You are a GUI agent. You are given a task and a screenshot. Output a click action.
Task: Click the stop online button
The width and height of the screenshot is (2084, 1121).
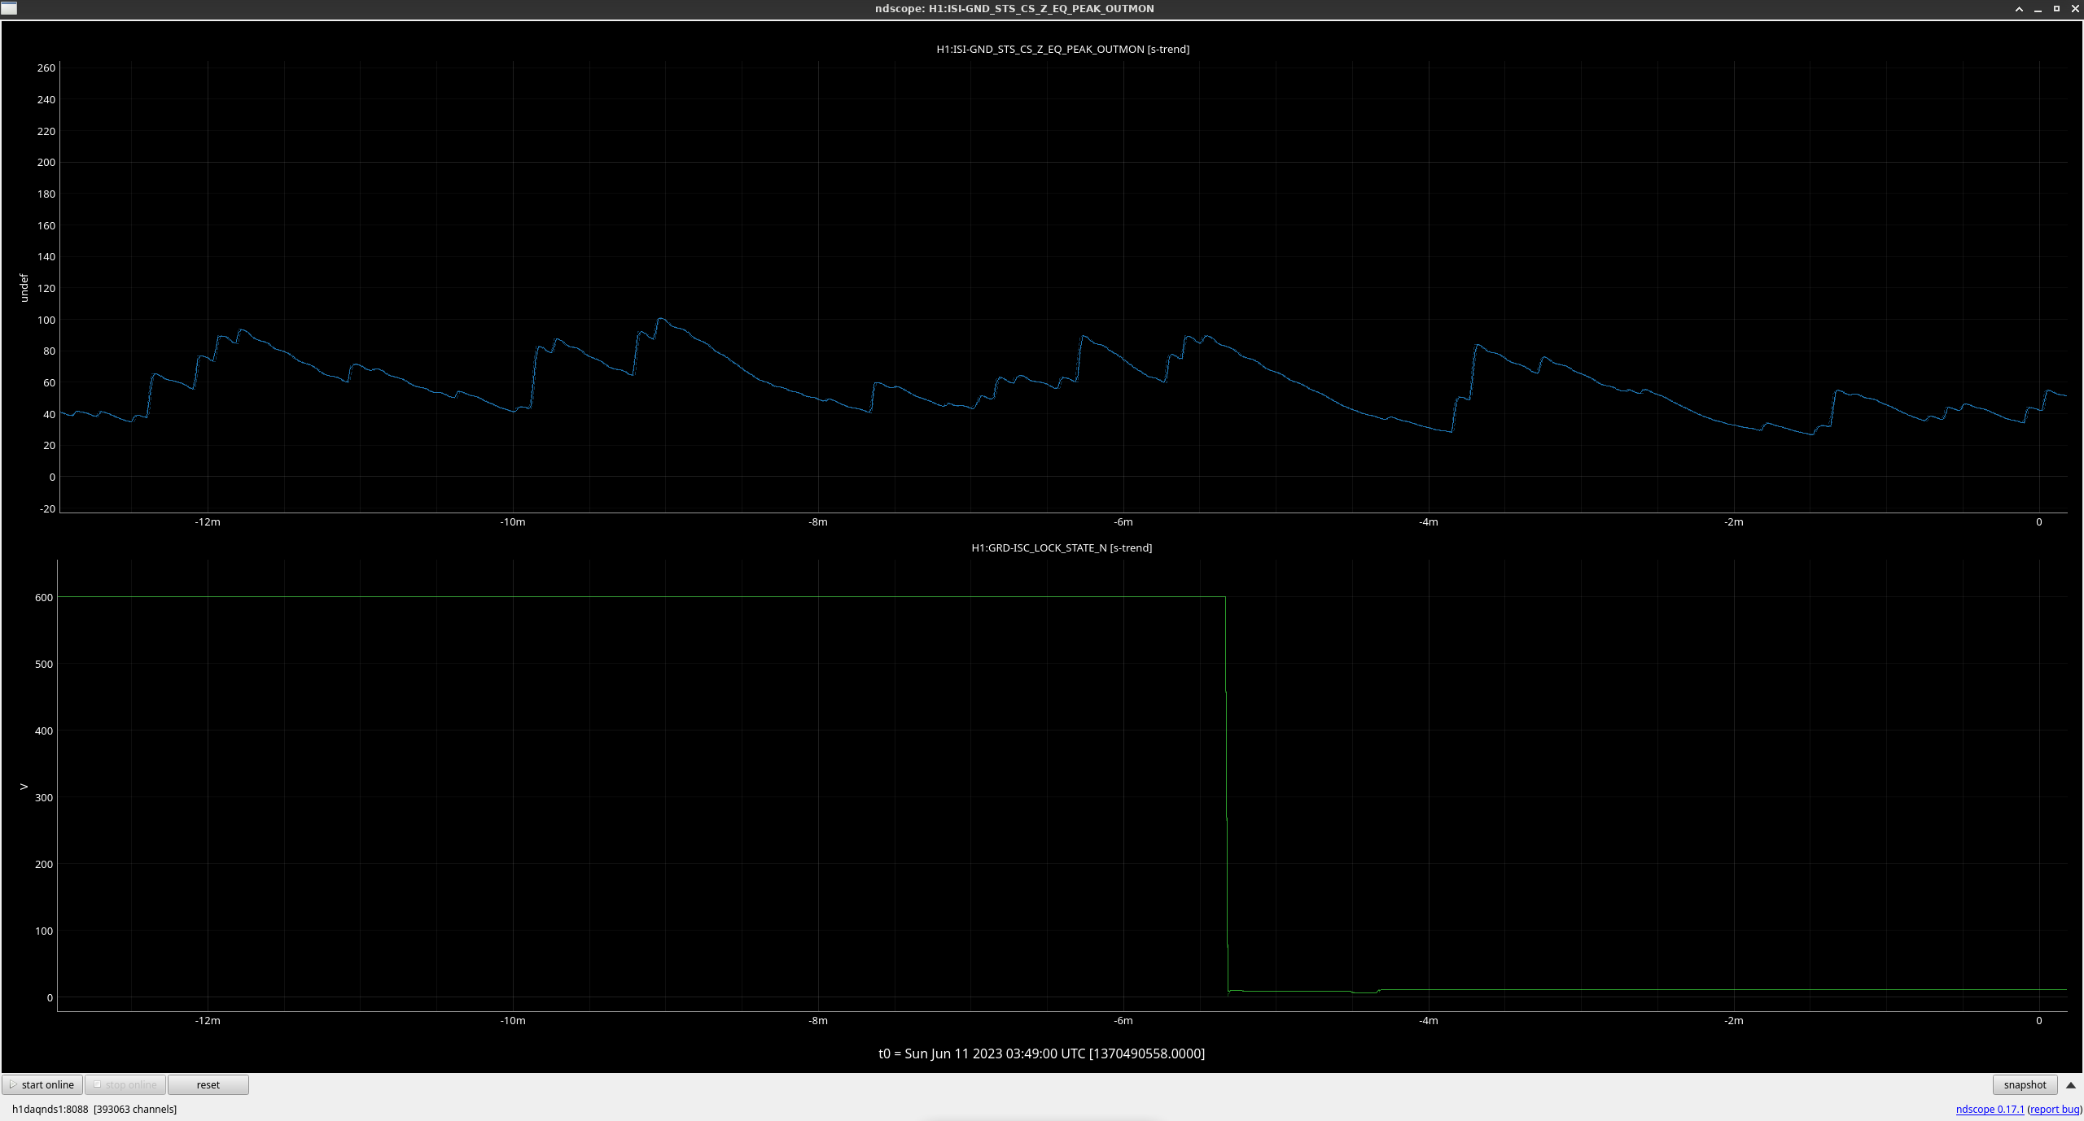tap(125, 1084)
